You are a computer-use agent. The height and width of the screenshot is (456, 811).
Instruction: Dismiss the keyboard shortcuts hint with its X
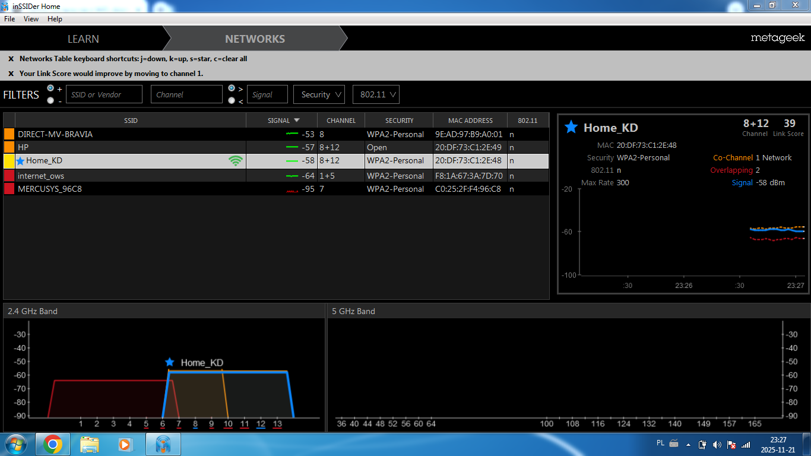(x=11, y=59)
